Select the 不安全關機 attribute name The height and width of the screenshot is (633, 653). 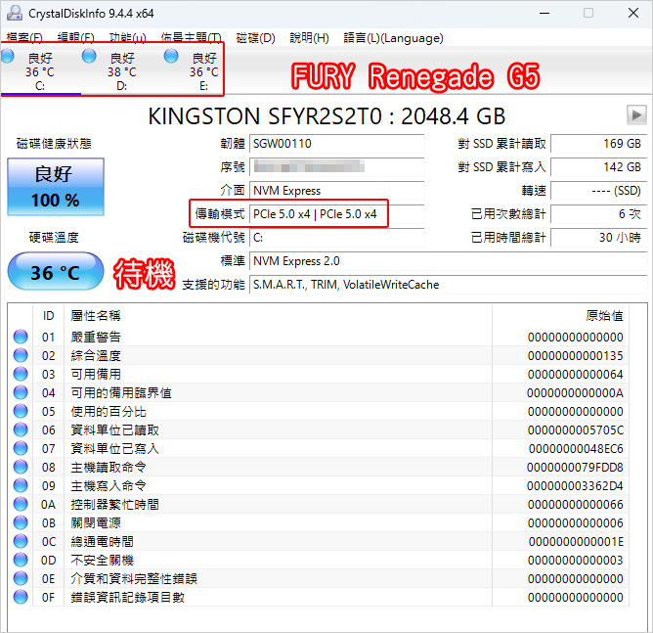point(102,561)
